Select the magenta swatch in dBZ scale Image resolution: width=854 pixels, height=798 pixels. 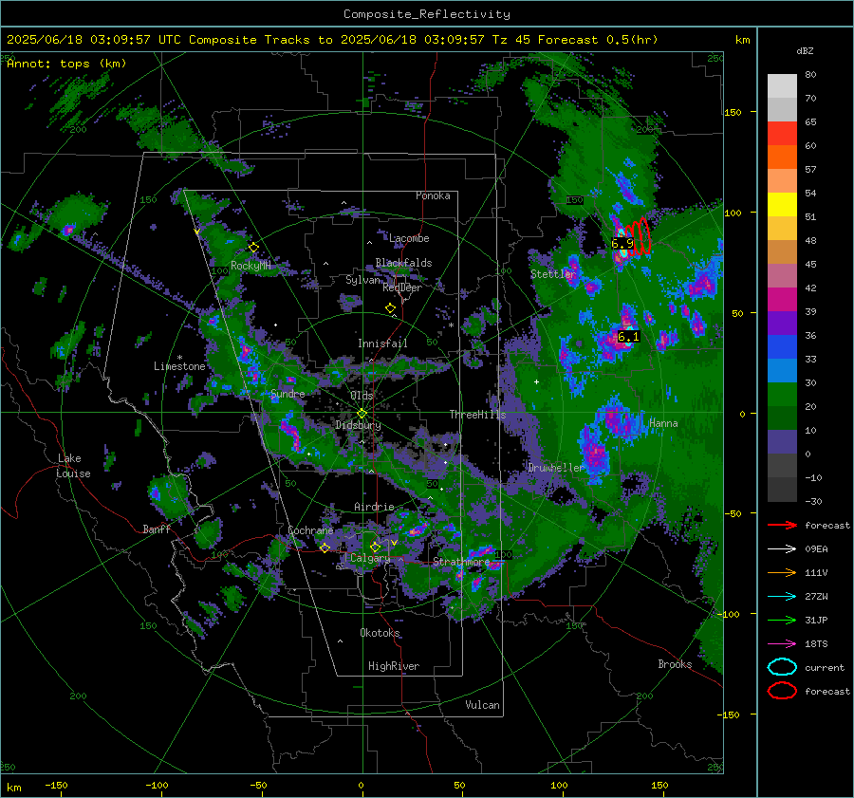782,300
